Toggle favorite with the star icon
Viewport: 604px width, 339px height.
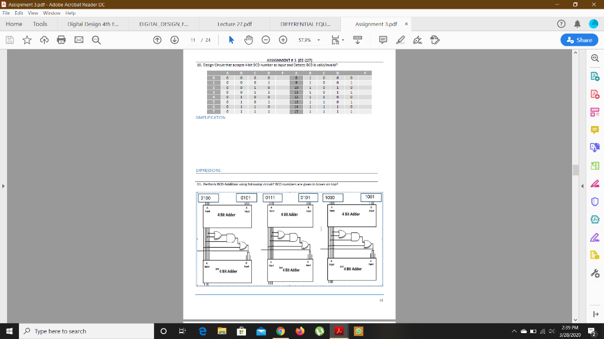[x=27, y=40]
